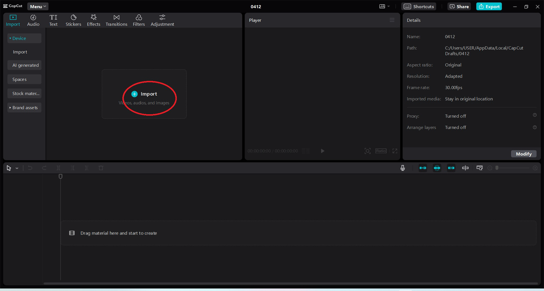Click the timeline horizontal scrollbar
544x291 pixels.
tap(290, 283)
